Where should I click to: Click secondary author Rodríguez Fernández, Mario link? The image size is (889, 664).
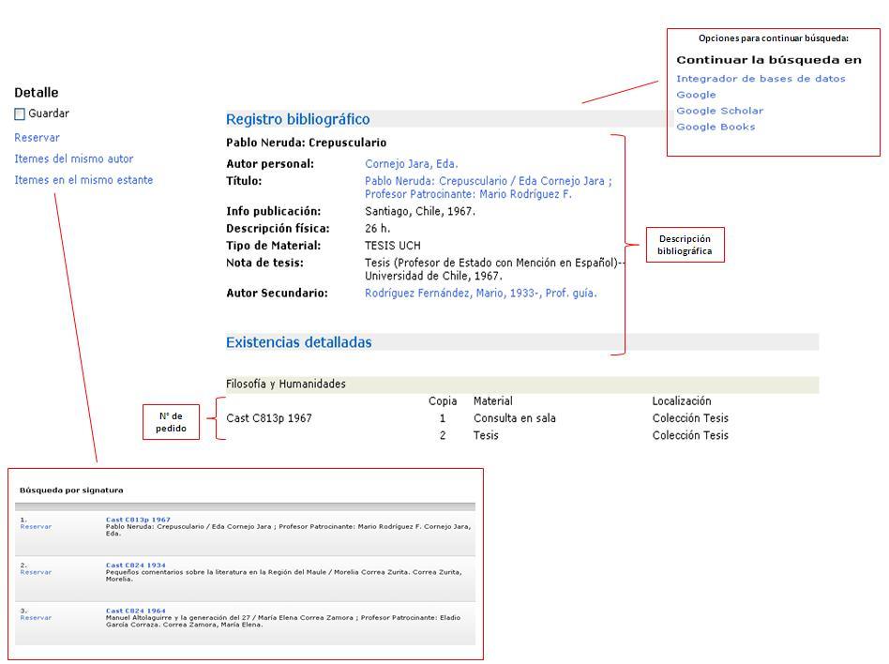tap(479, 294)
